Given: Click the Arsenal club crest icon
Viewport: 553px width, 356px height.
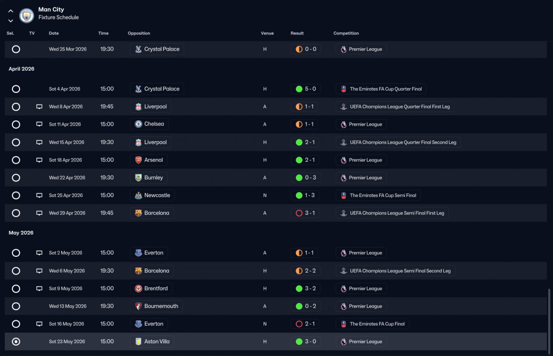Looking at the screenshot, I should pos(138,160).
